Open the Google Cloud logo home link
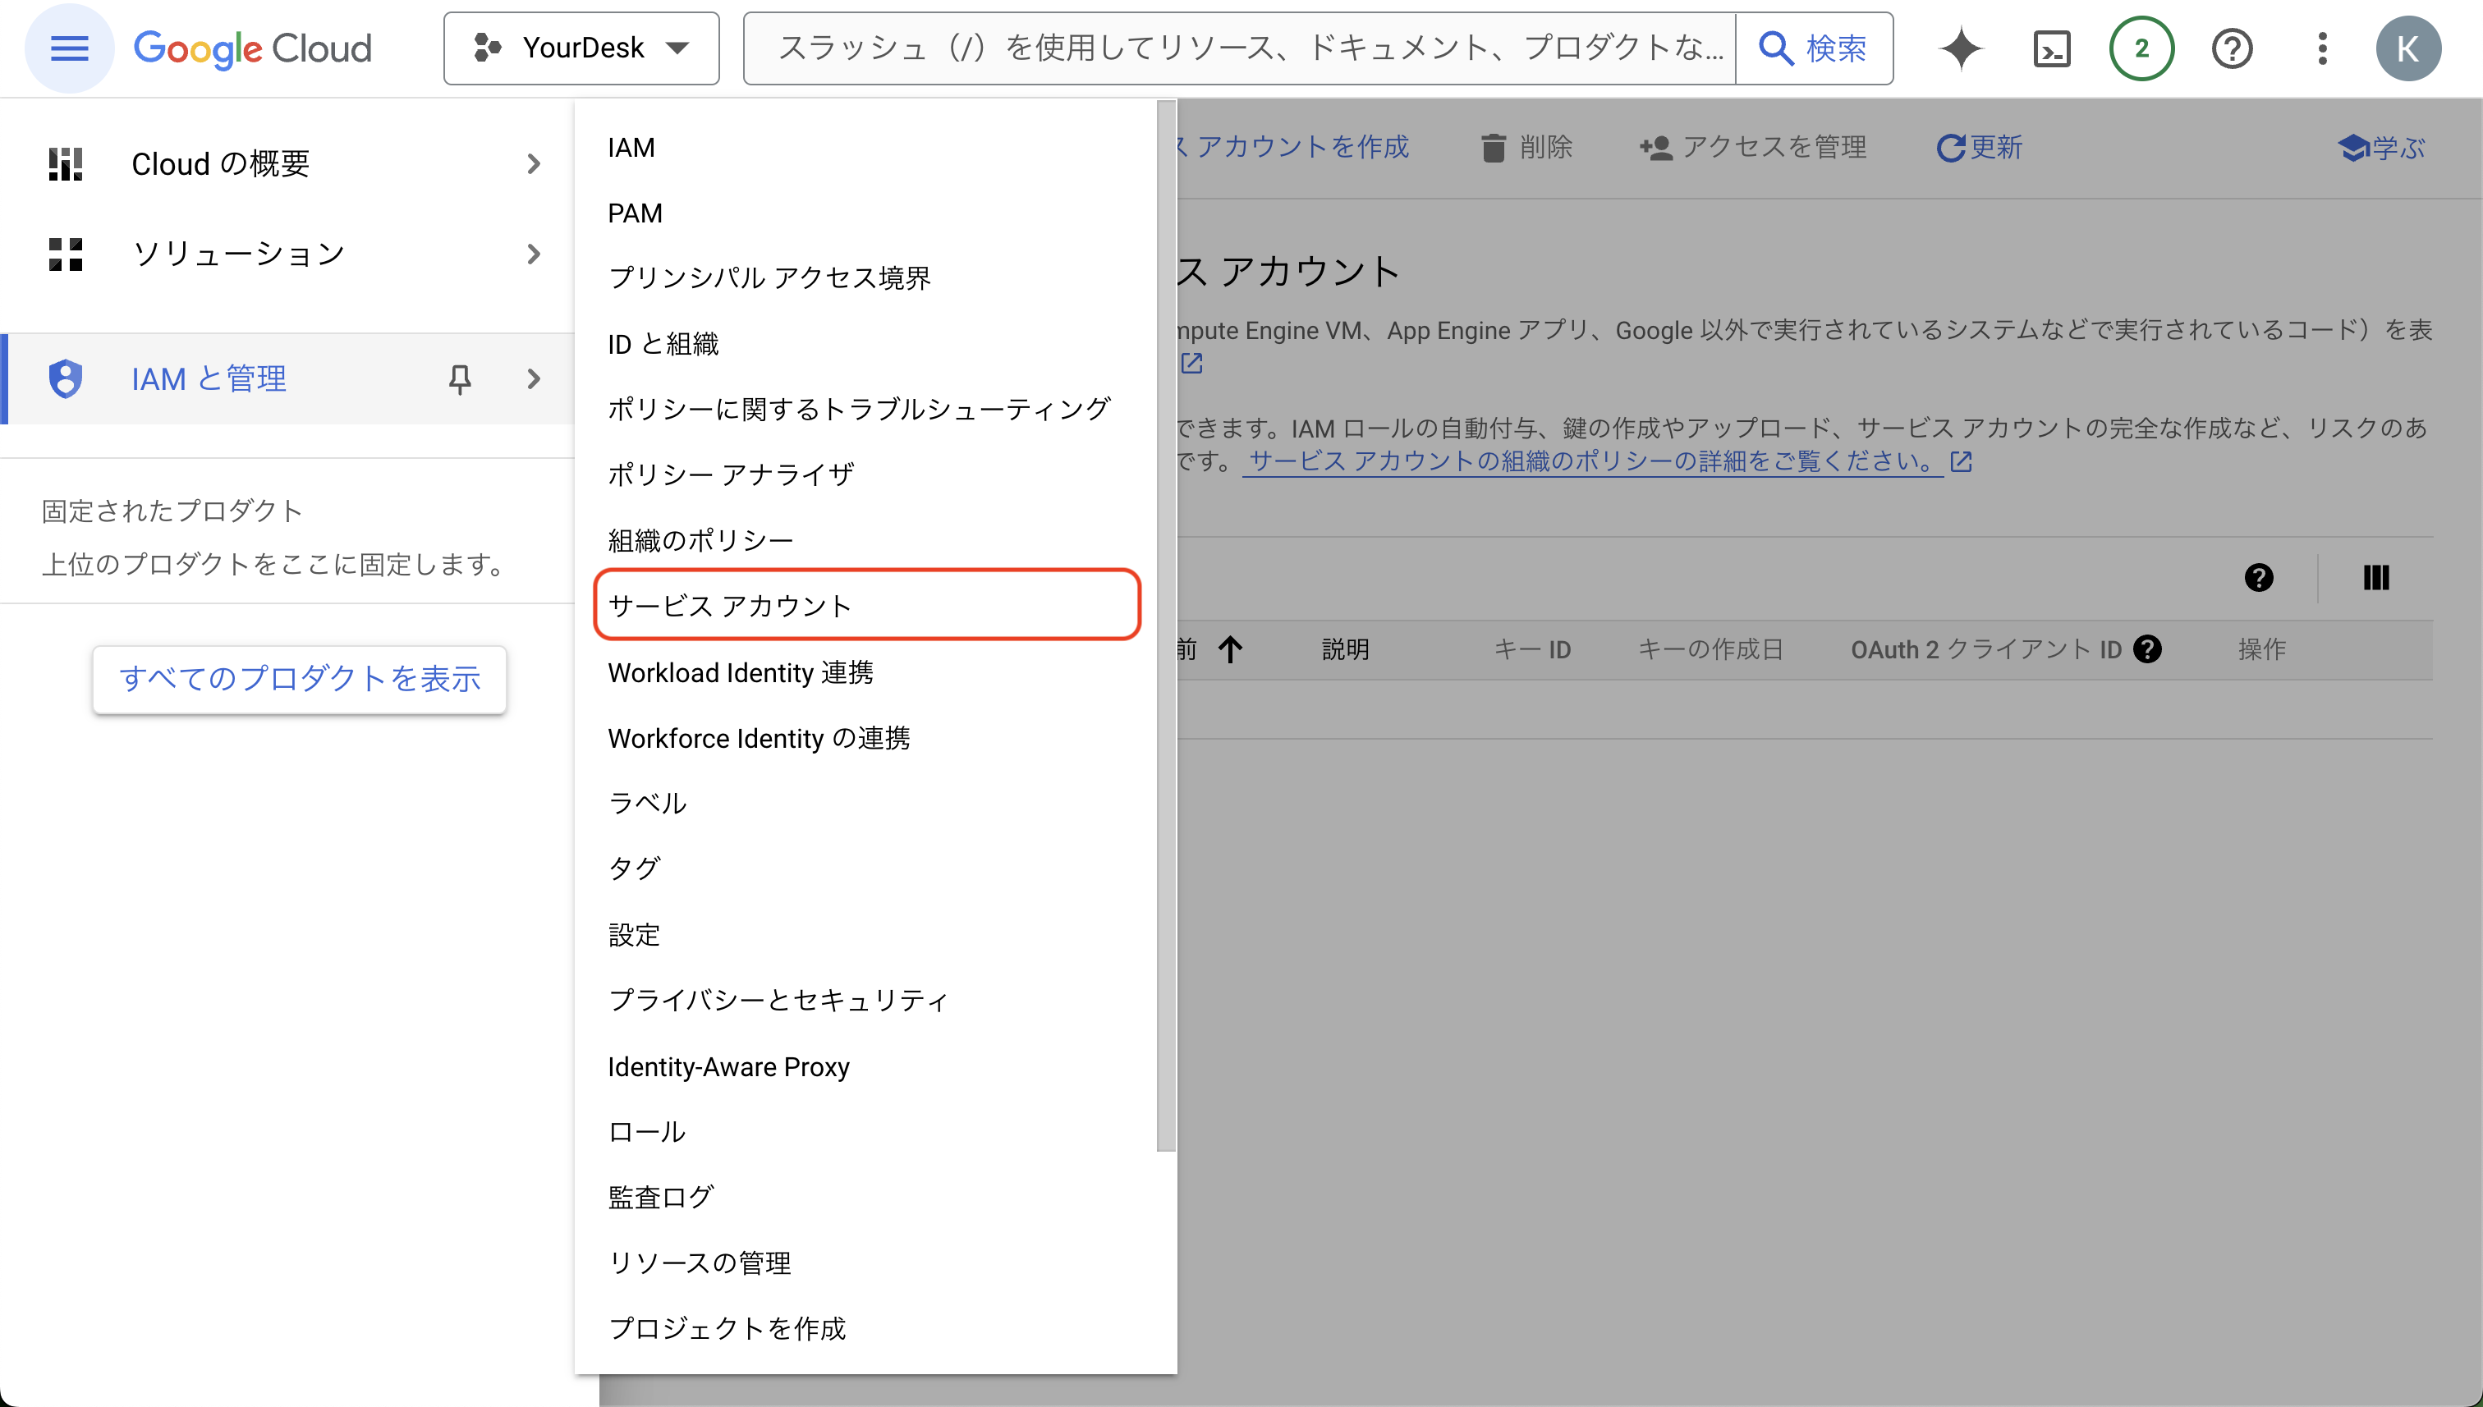2483x1407 pixels. (x=252, y=48)
